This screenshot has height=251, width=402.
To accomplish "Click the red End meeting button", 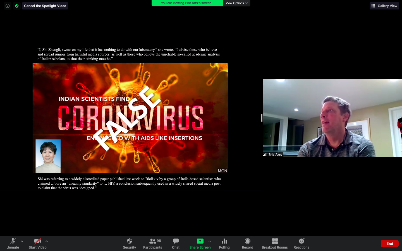I will click(389, 243).
